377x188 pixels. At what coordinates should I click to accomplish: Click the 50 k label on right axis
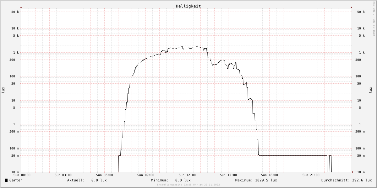click(361, 12)
